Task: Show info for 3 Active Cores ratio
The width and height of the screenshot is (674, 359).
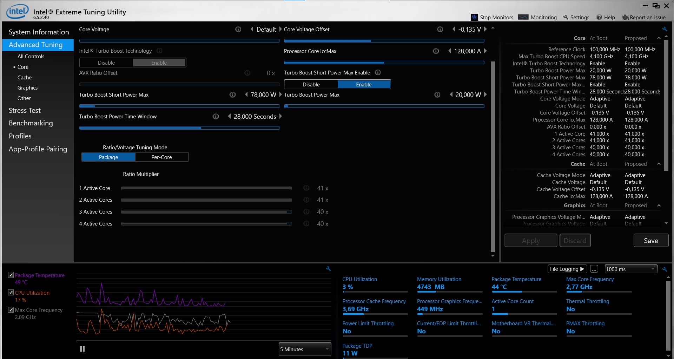Action: (x=306, y=212)
